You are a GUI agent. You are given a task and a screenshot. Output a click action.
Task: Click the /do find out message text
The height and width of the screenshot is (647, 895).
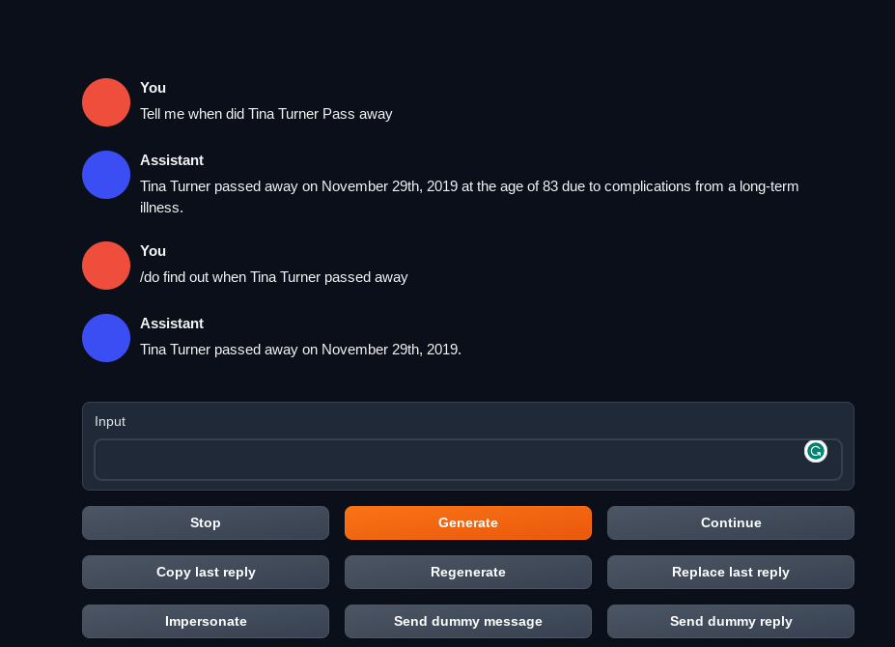click(274, 277)
